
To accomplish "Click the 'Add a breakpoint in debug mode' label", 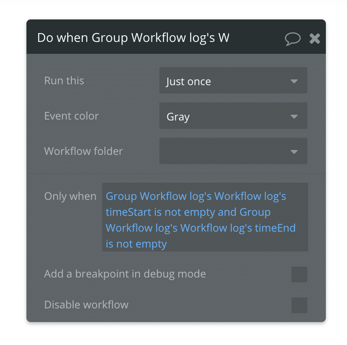I will click(125, 274).
